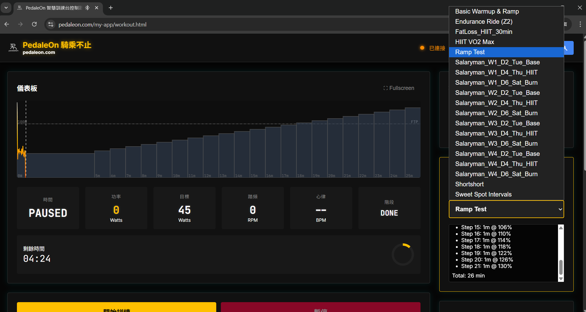Select Sweet Spot Intervals from the list
Viewport: 586px width, 312px height.
[483, 194]
